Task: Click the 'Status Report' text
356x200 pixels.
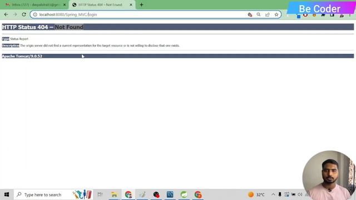Action: [x=19, y=39]
